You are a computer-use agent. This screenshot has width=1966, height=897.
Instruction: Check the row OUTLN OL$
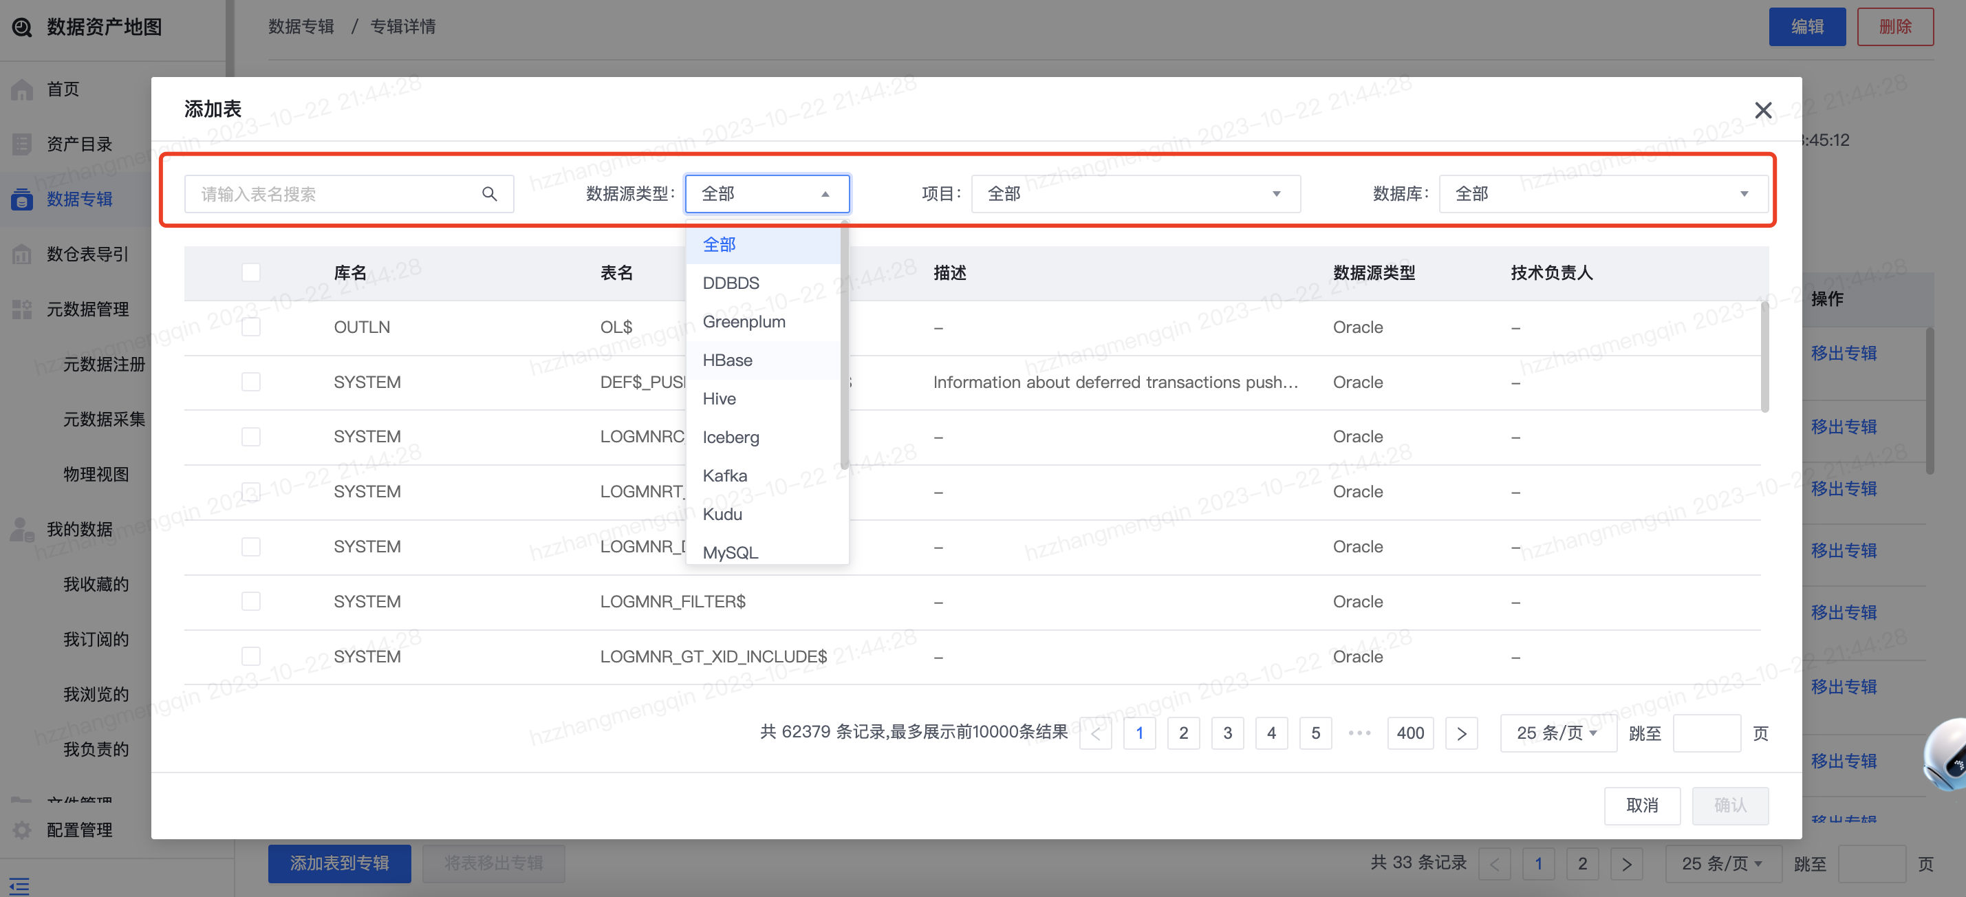click(251, 327)
